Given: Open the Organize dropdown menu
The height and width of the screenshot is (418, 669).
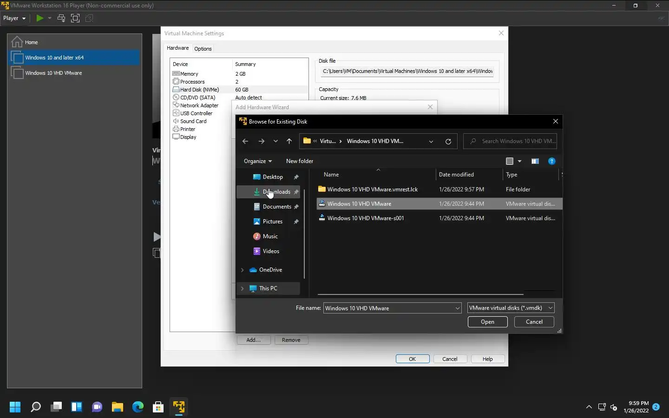Looking at the screenshot, I should 258,161.
